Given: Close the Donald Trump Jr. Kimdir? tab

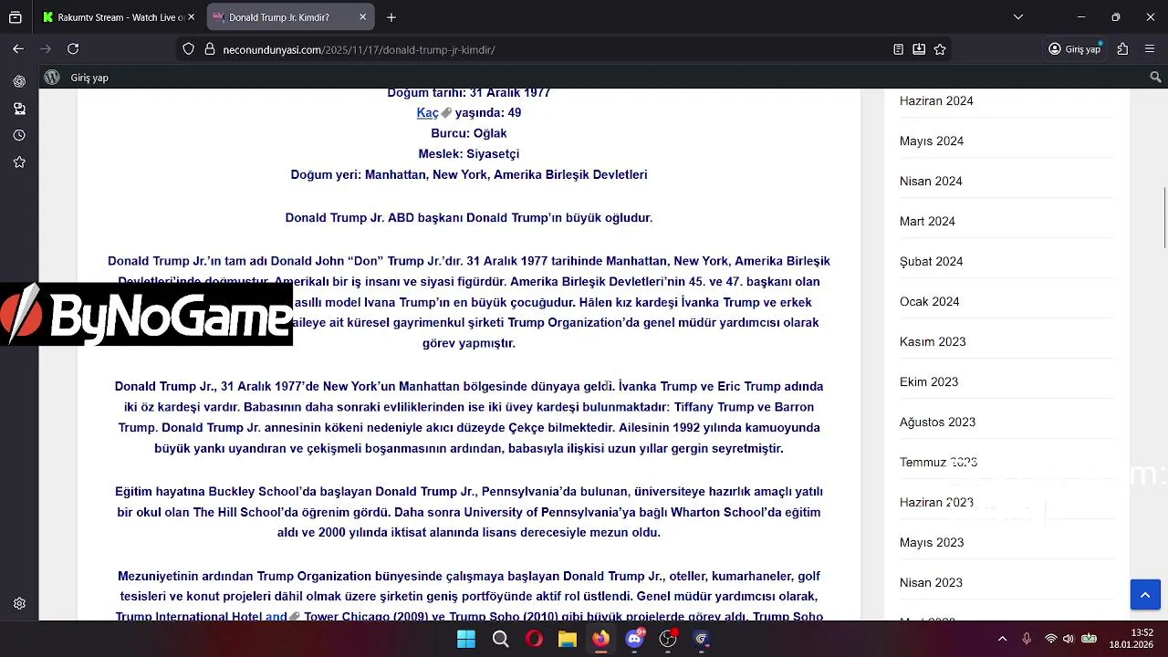Looking at the screenshot, I should pyautogui.click(x=362, y=17).
